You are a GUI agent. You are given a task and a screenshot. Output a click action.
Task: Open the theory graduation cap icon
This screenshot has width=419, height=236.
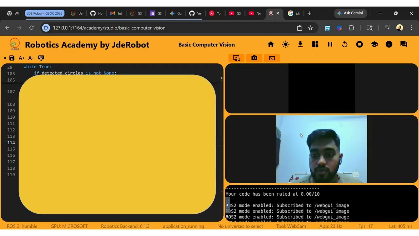[374, 44]
